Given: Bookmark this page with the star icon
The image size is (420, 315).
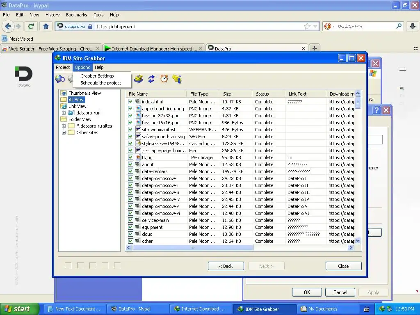Looking at the screenshot, I should pos(307,26).
